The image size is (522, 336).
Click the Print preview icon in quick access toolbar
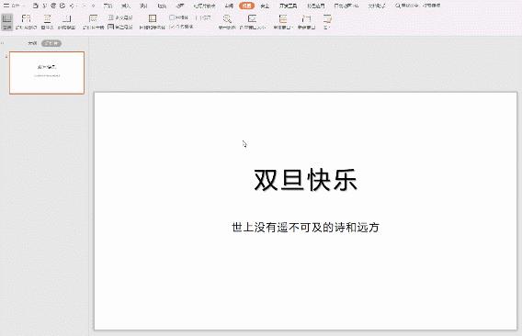[x=62, y=6]
